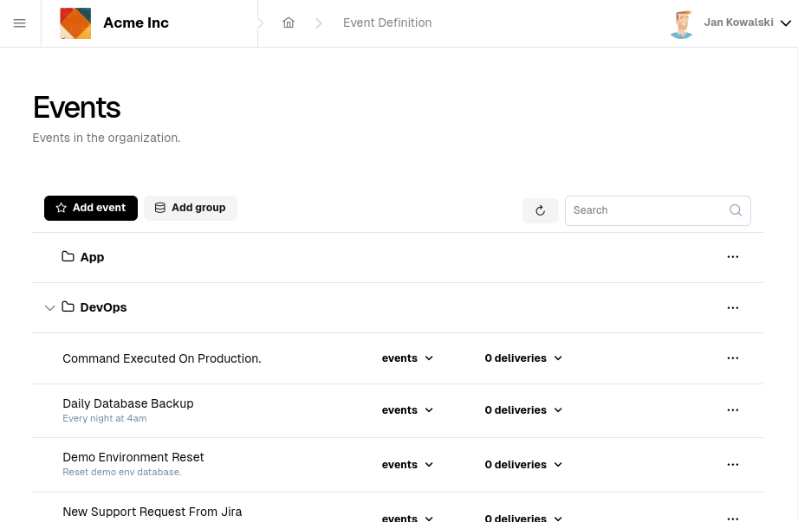The width and height of the screenshot is (798, 522).
Task: Expand deliveries for New Support Request From Jira
Action: pyautogui.click(x=523, y=517)
